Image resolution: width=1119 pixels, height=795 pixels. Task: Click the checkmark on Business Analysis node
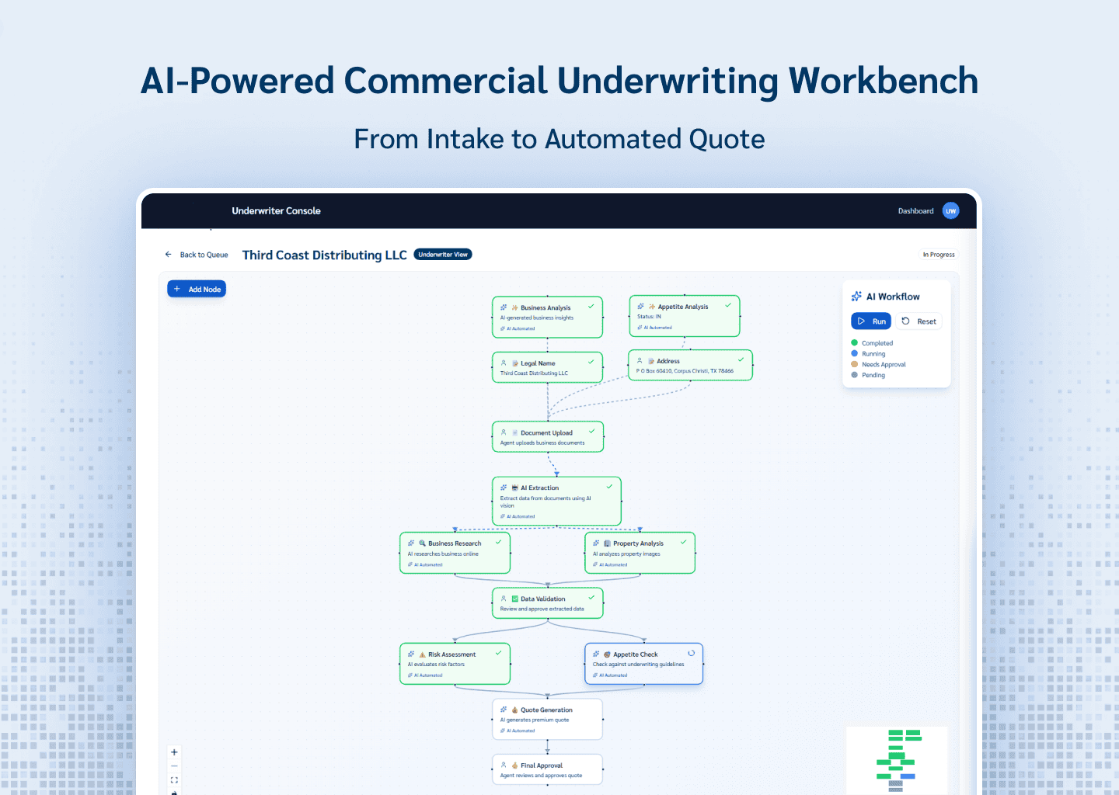[x=591, y=307]
